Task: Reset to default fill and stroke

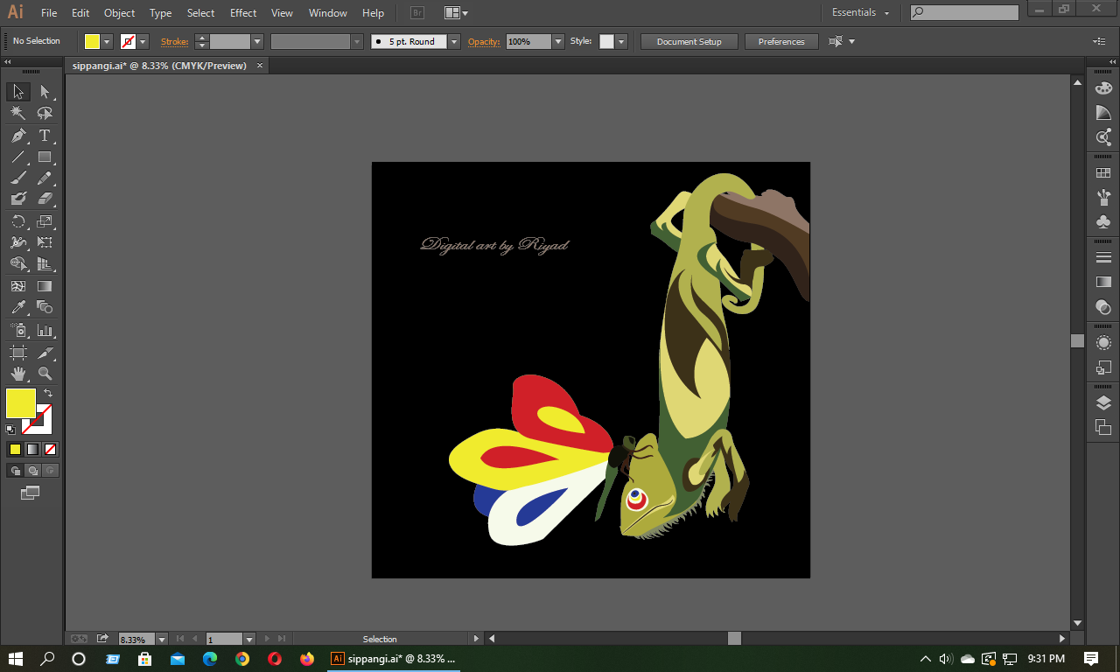Action: click(x=10, y=430)
